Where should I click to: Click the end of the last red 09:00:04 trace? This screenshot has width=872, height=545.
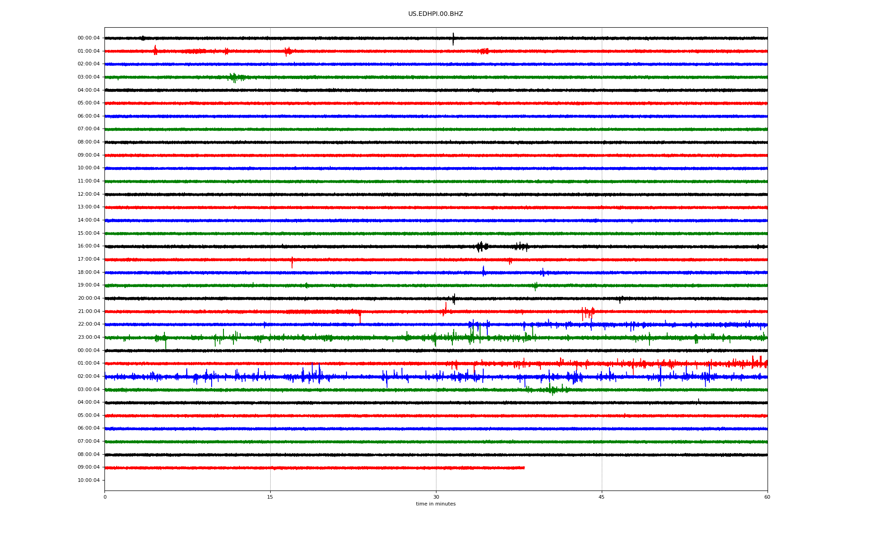(x=524, y=468)
